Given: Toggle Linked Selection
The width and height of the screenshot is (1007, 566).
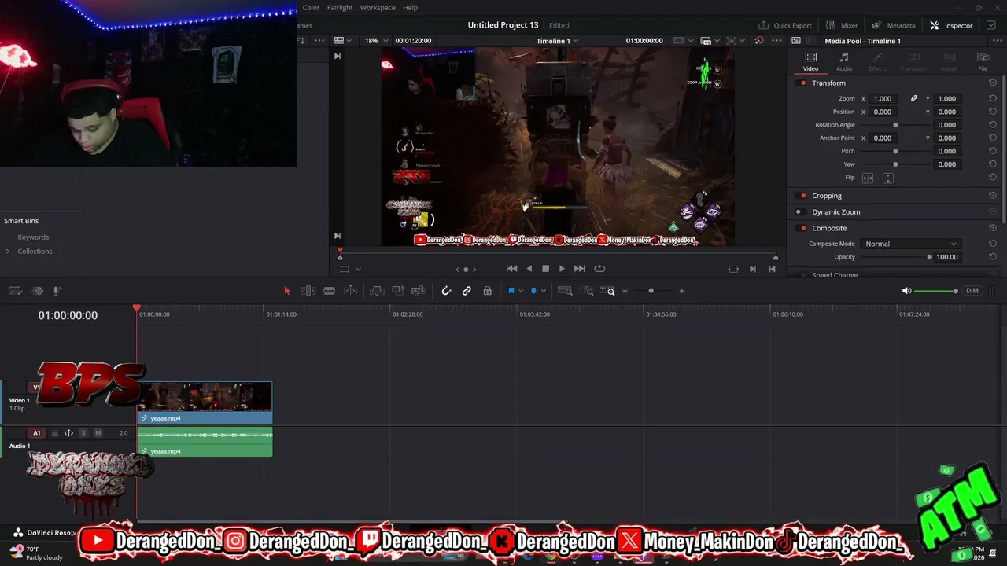Looking at the screenshot, I should (467, 291).
